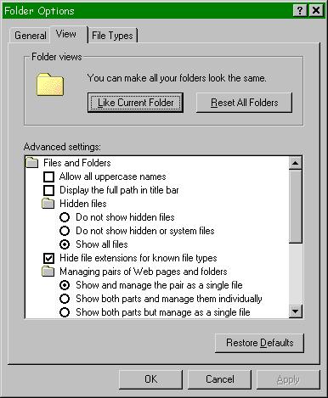
Task: Click the yellow folder icon in Folder views
Action: point(50,84)
